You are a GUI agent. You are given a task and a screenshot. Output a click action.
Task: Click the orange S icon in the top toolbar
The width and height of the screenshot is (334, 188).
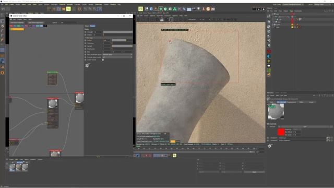208,9
